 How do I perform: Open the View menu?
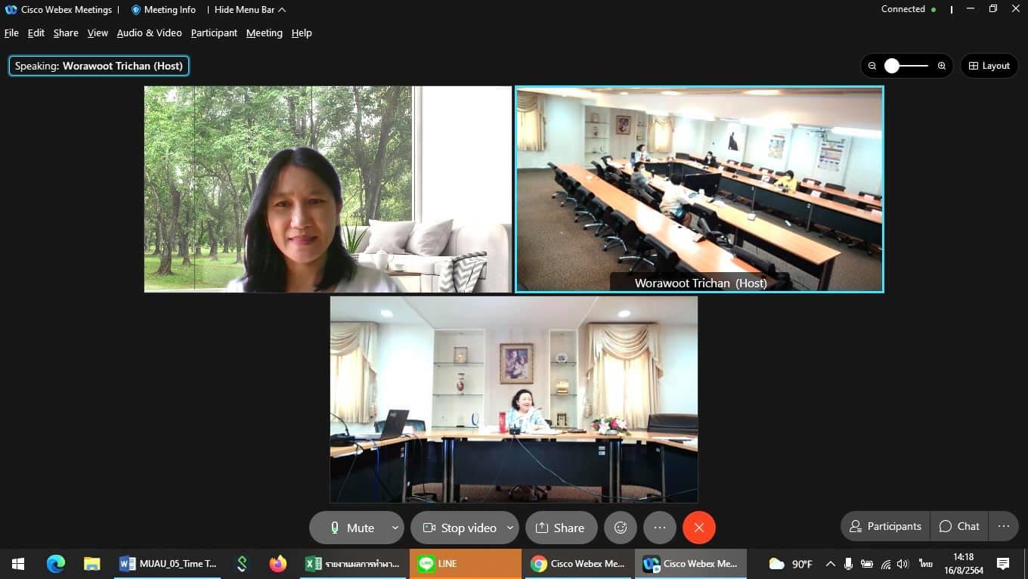pyautogui.click(x=98, y=33)
